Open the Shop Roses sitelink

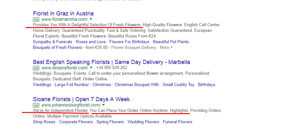44,122
